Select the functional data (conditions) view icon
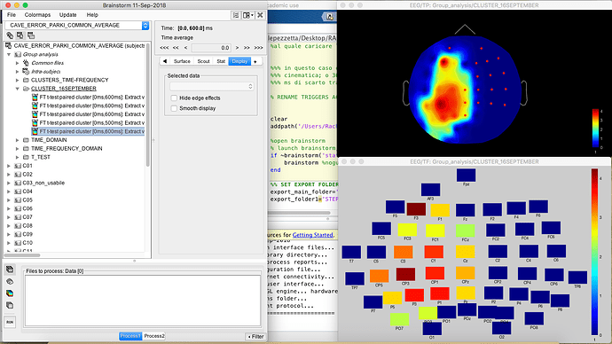The width and height of the screenshot is (612, 344). (31, 35)
